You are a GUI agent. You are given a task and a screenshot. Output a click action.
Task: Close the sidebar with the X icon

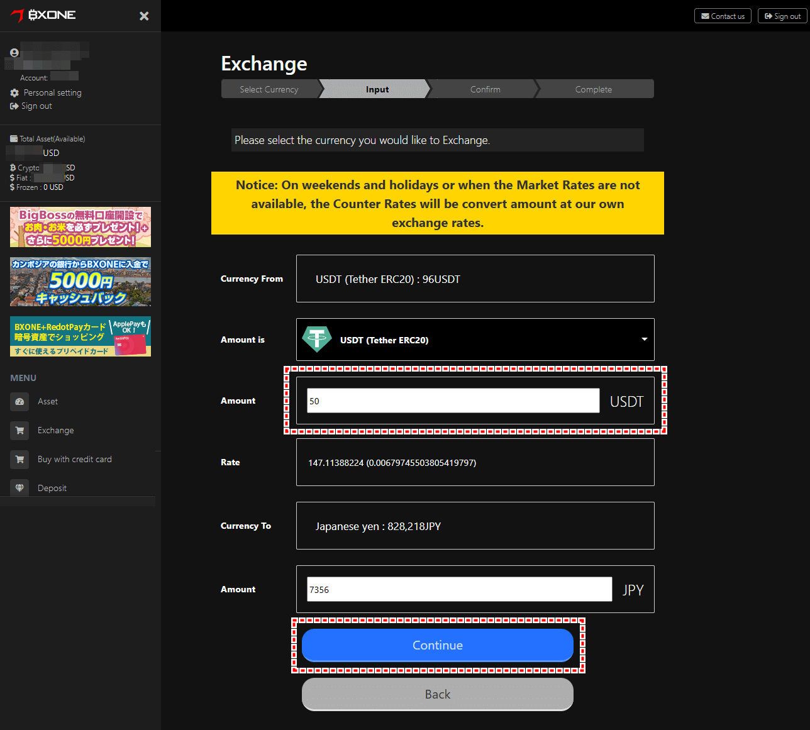(x=144, y=16)
